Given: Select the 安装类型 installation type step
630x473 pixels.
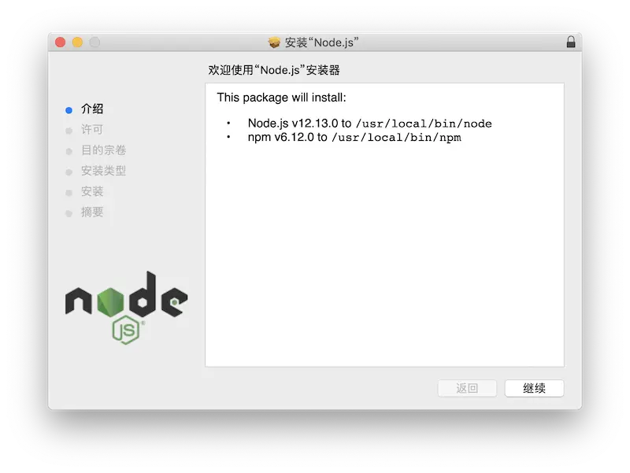Looking at the screenshot, I should pyautogui.click(x=104, y=171).
